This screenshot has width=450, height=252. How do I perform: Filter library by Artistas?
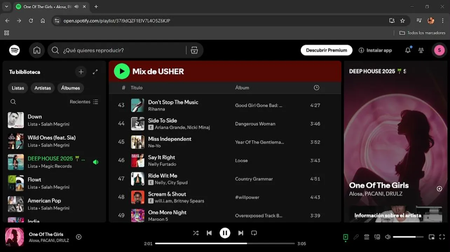[43, 88]
